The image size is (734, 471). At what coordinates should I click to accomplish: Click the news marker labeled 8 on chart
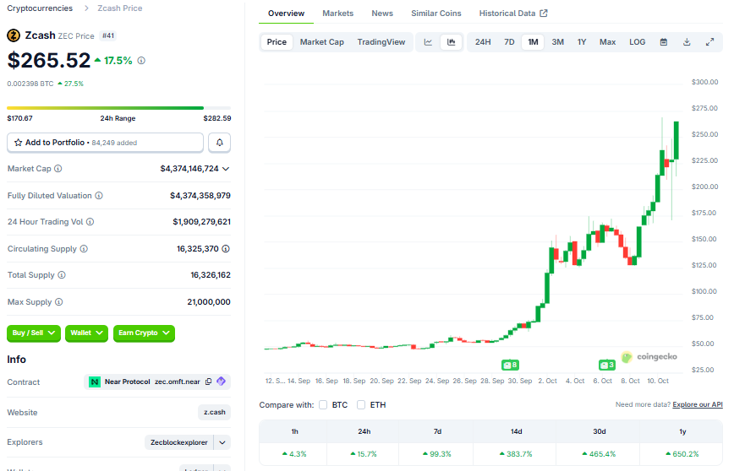tap(510, 365)
